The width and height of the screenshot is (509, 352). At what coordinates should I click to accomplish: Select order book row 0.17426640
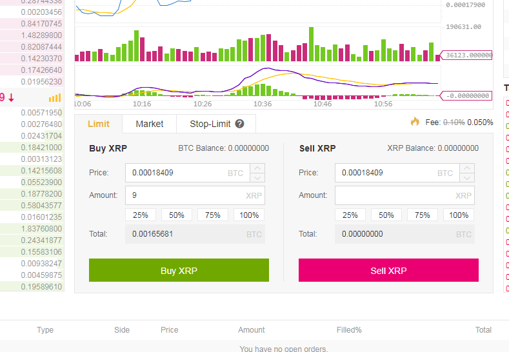32,70
